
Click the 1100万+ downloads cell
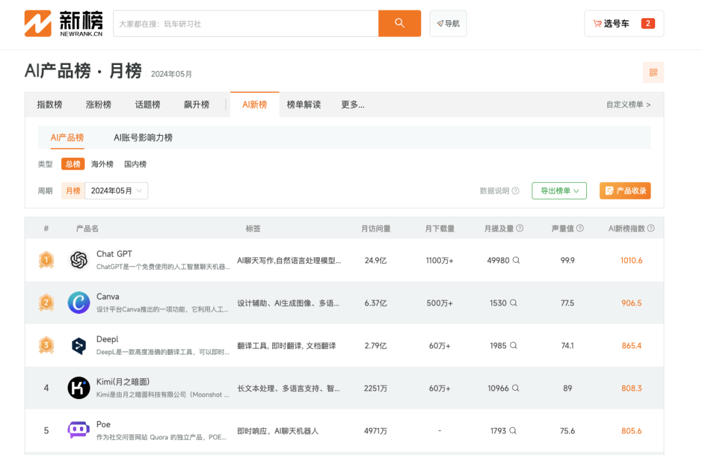pos(439,260)
